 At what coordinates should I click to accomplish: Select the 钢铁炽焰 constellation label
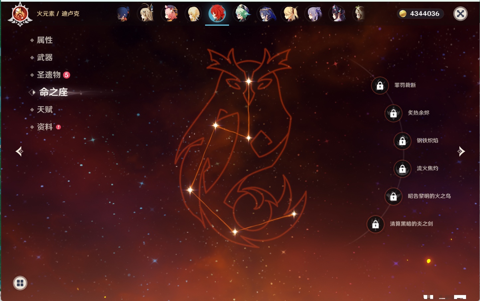coord(427,140)
